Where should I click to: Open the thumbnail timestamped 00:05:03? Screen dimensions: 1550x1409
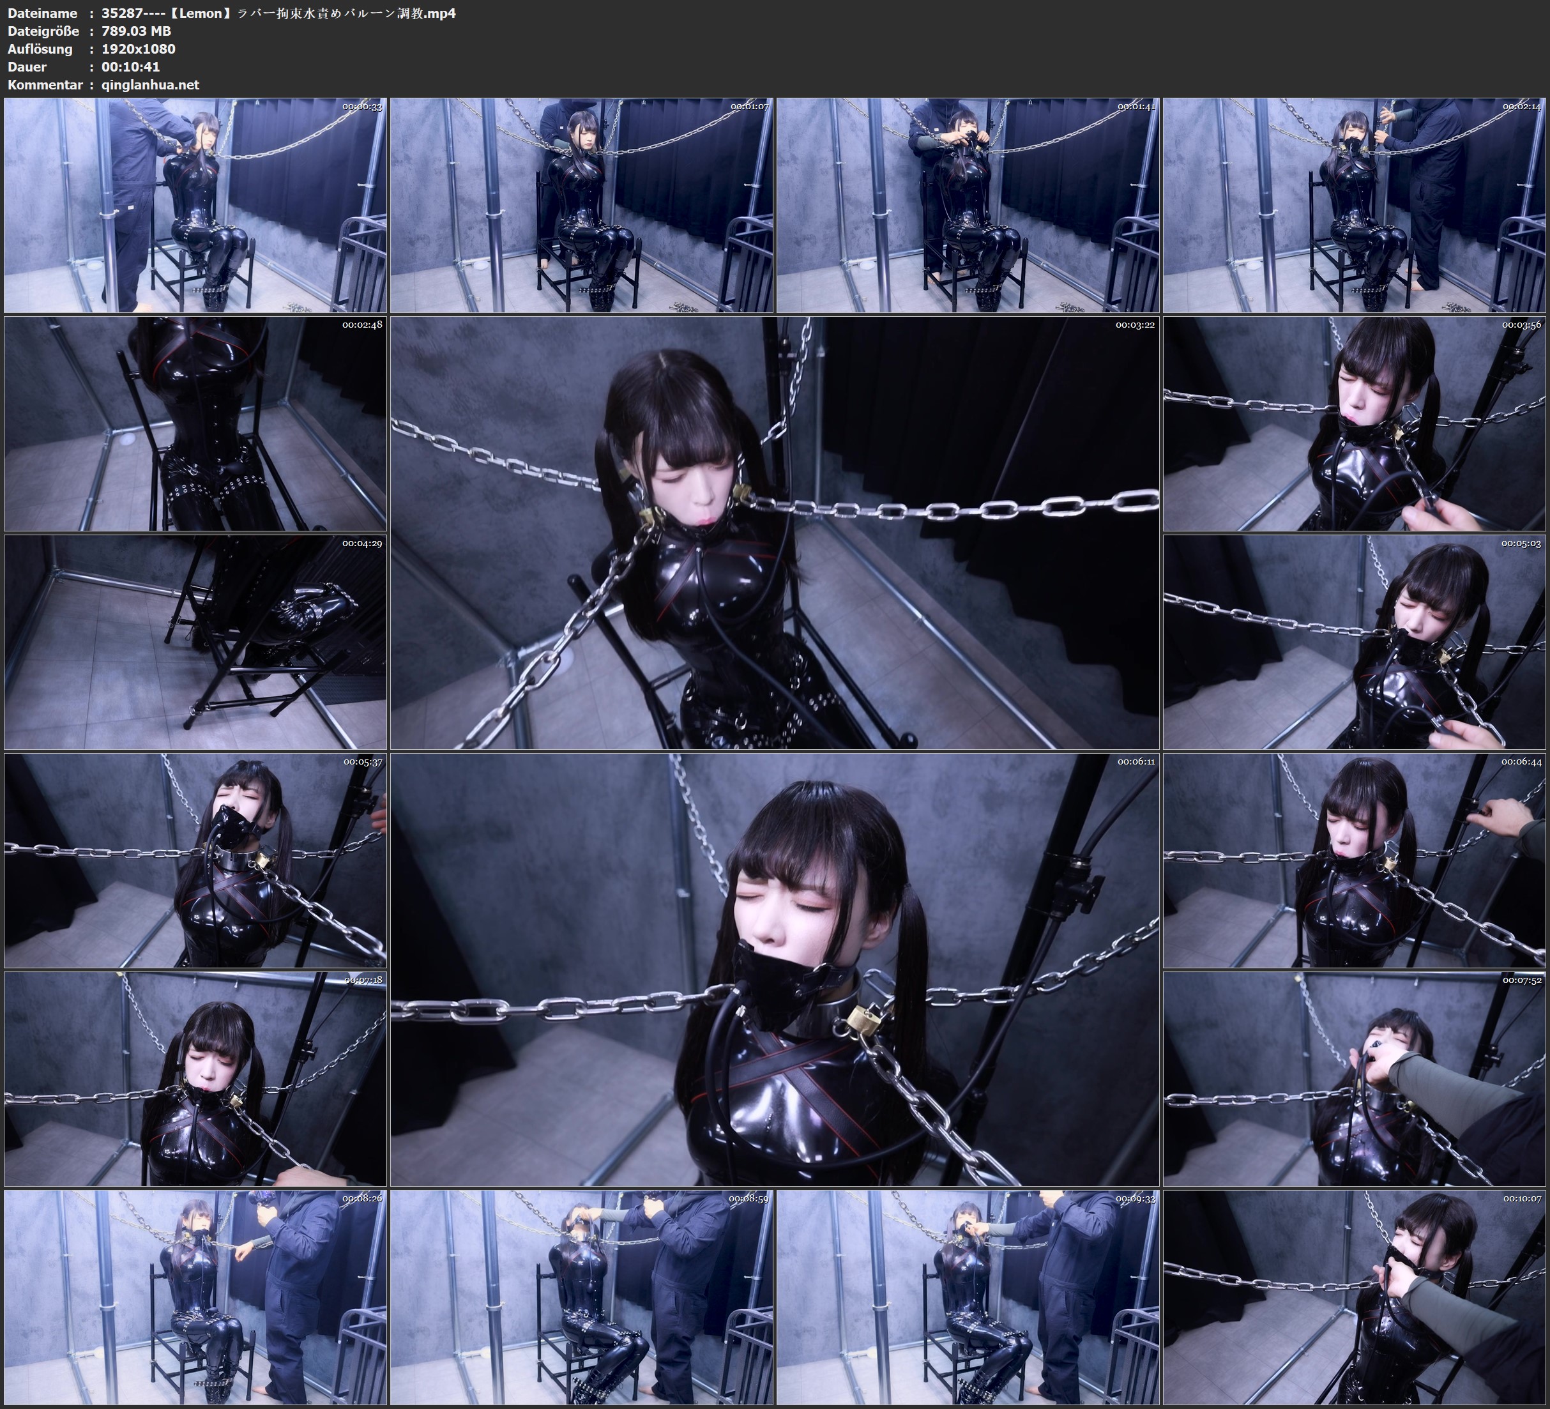[x=1354, y=642]
